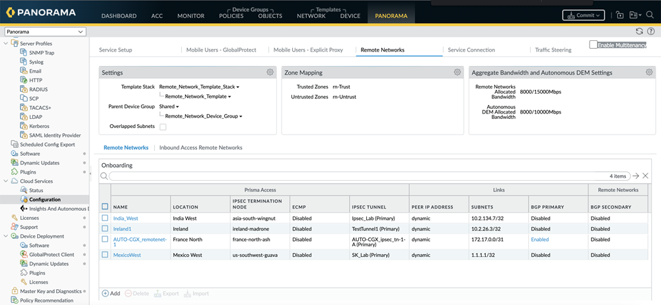The width and height of the screenshot is (661, 305).
Task: Open Zone Mapping gear icon
Action: coord(457,73)
